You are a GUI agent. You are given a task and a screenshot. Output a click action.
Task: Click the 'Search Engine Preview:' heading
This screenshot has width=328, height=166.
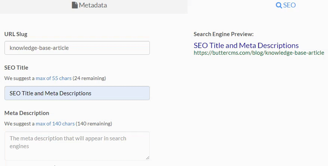(223, 34)
